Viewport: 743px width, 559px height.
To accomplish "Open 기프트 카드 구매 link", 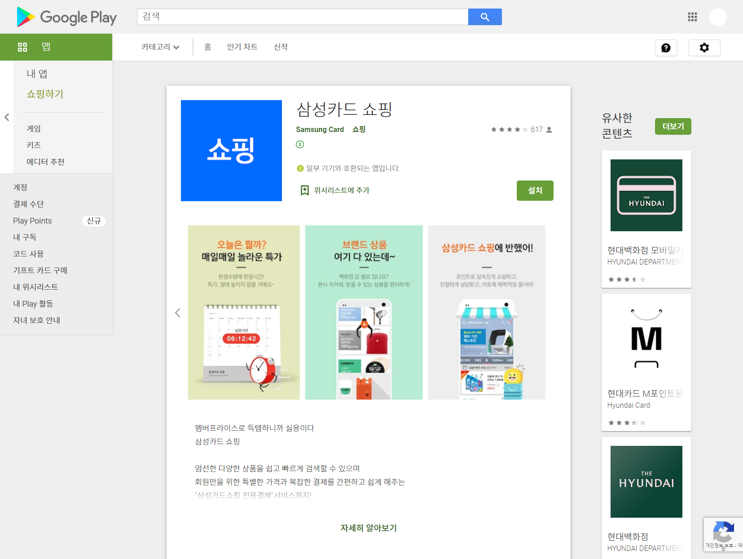I will point(40,270).
